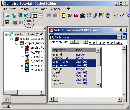Open the View menu
Image resolution: width=130 pixels, height=110 pixels.
[x=13, y=9]
